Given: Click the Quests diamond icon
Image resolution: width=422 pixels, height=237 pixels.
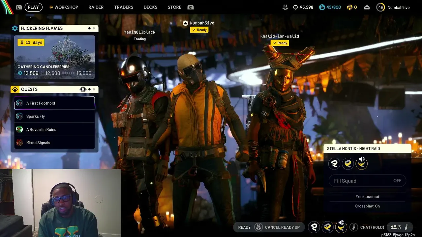Looking at the screenshot, I should (15, 89).
